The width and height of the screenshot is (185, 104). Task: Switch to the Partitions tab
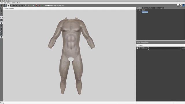(151, 8)
